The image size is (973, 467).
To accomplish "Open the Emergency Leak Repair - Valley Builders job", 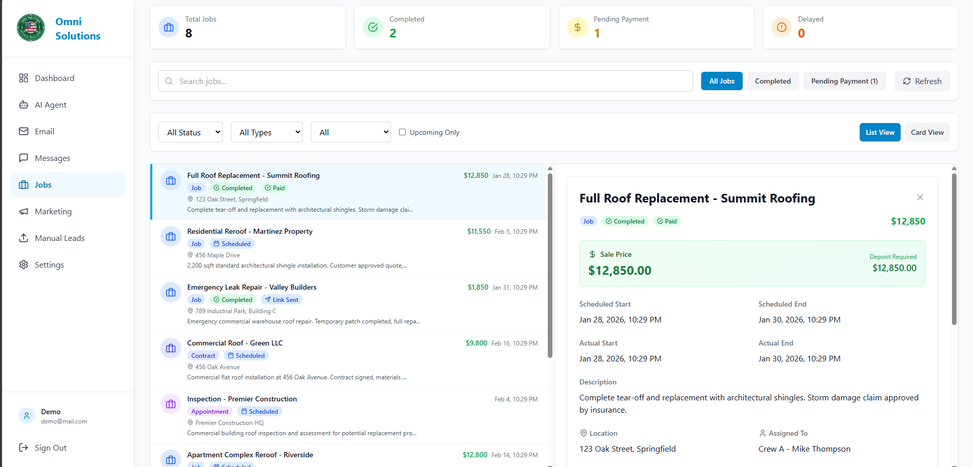I will pyautogui.click(x=252, y=287).
